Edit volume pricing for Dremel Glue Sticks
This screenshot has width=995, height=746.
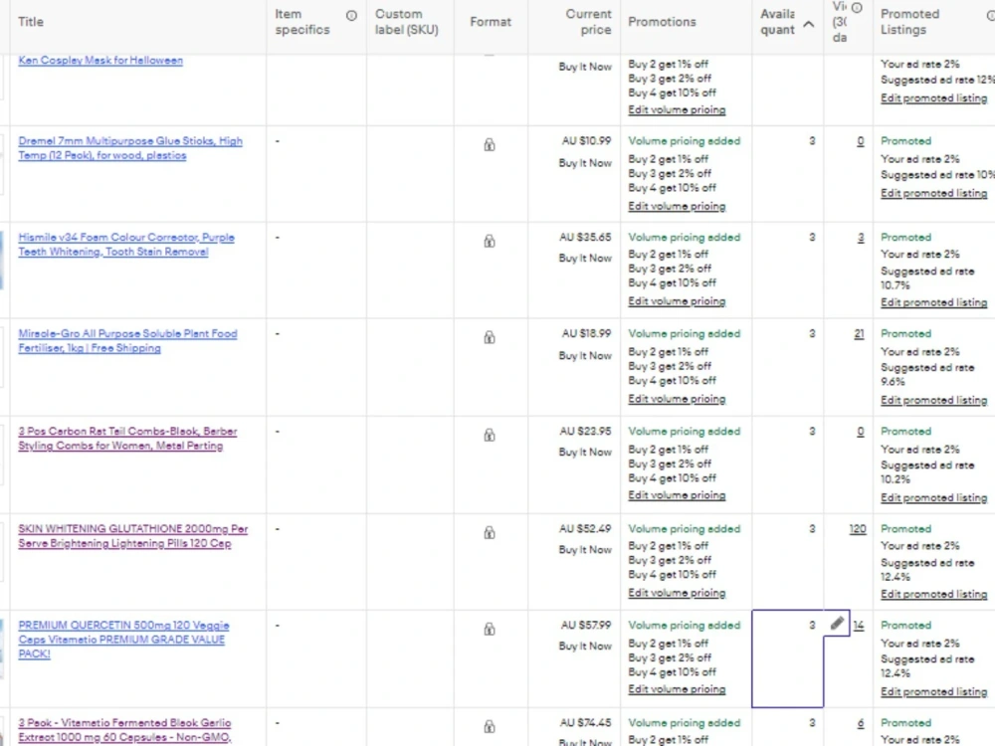click(677, 206)
